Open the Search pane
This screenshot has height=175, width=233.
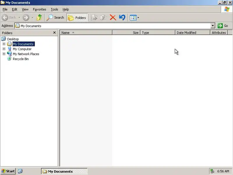click(x=55, y=17)
